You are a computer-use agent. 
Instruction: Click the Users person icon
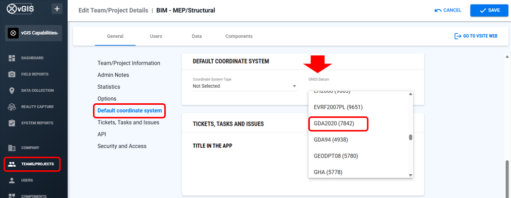[12, 180]
